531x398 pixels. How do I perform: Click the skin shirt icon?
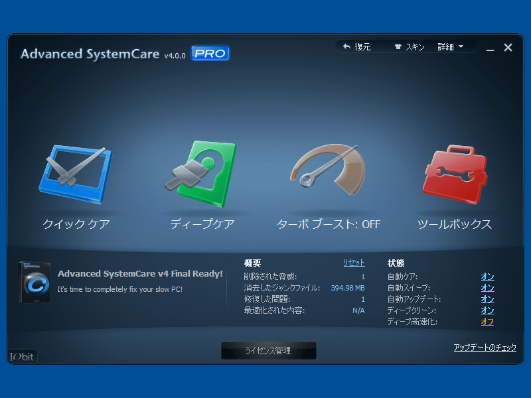click(398, 46)
